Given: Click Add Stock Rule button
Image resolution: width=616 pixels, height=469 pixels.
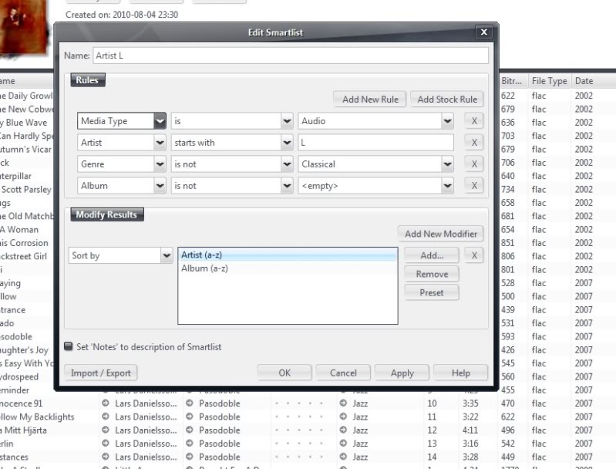Looking at the screenshot, I should tap(447, 99).
